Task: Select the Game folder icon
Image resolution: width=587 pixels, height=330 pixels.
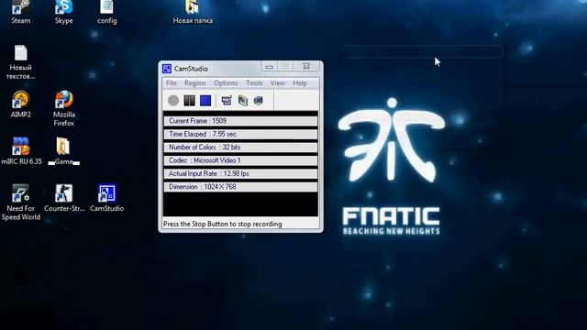Action: click(63, 151)
